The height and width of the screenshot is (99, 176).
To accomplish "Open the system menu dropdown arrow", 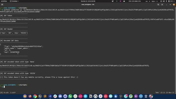I will click(174, 1).
